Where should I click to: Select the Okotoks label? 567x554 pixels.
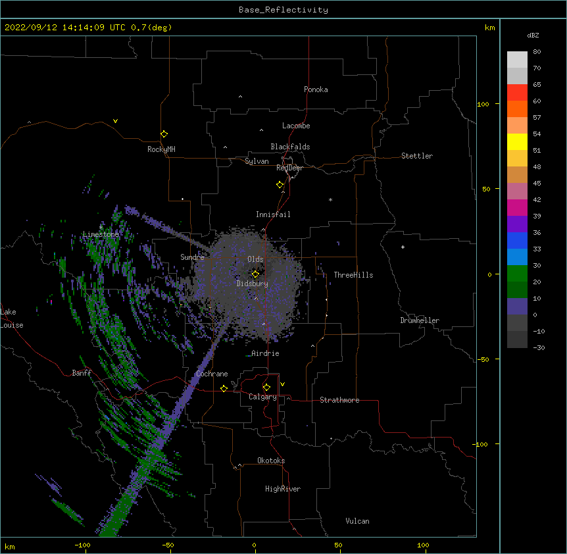pos(271,461)
